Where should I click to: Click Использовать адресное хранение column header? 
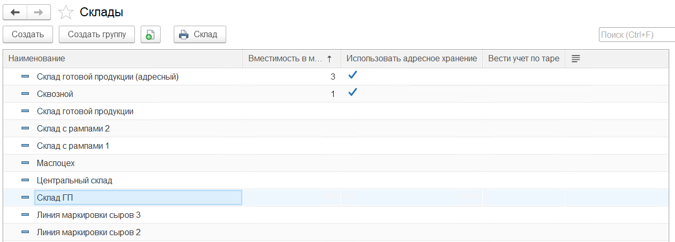pyautogui.click(x=412, y=59)
